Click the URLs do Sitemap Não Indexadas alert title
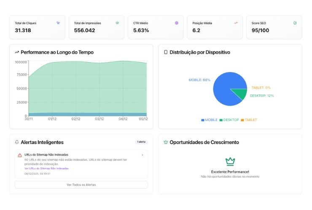The width and height of the screenshot is (312, 210). [x=46, y=155]
